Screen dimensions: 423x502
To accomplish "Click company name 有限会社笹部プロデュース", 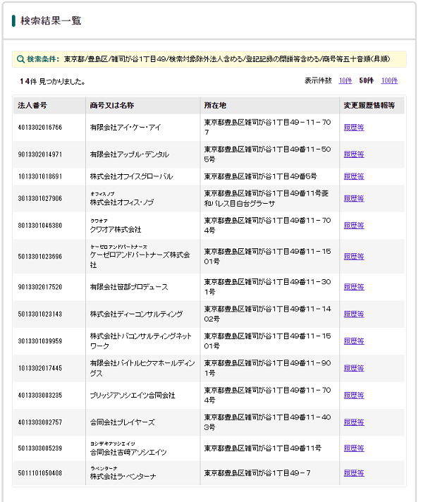I will pyautogui.click(x=129, y=287).
